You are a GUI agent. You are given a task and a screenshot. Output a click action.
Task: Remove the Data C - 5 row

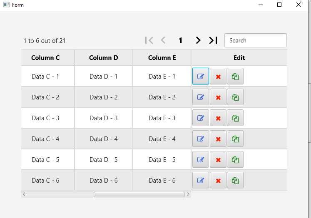pyautogui.click(x=218, y=160)
